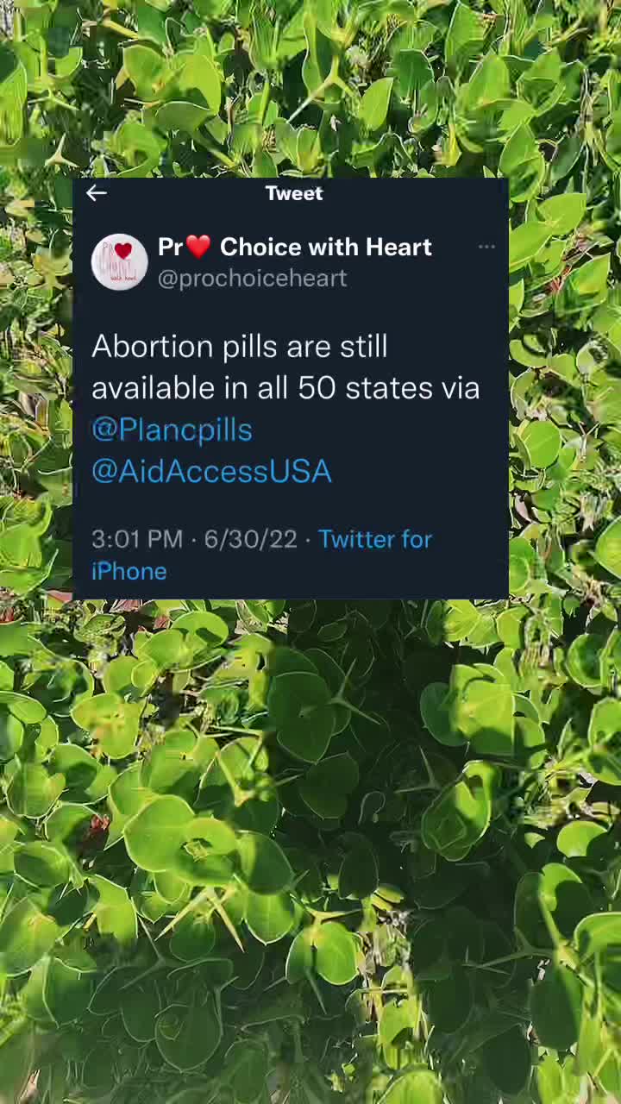The height and width of the screenshot is (1104, 621).
Task: Select the 6/30/22 date
Action: pyautogui.click(x=250, y=539)
